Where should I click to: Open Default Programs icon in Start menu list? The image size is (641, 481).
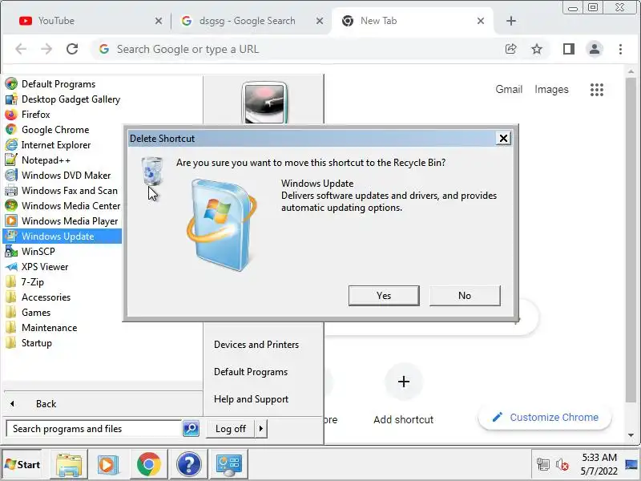point(11,84)
